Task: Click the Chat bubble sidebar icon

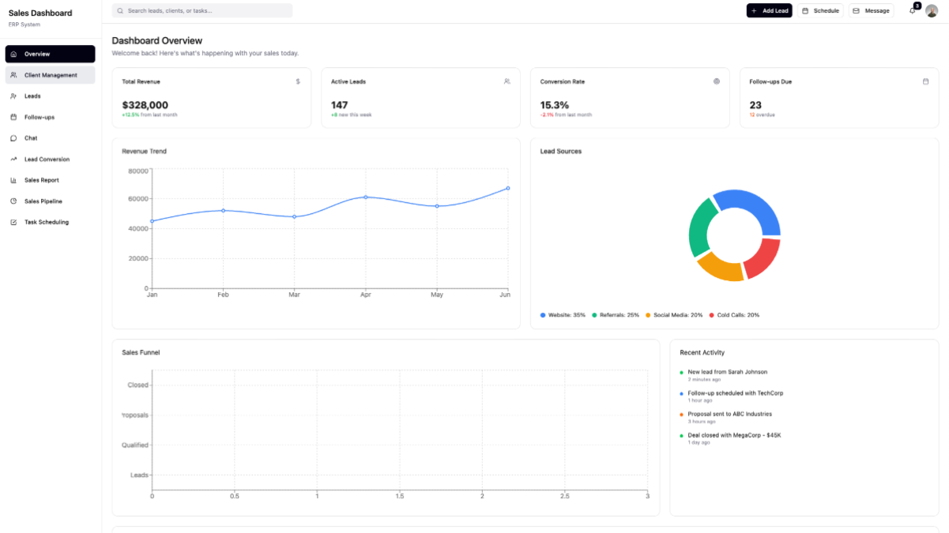Action: (x=14, y=138)
